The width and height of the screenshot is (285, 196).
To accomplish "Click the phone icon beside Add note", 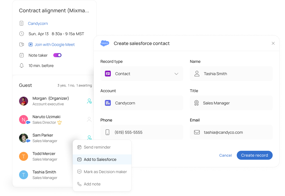I will (79, 184).
